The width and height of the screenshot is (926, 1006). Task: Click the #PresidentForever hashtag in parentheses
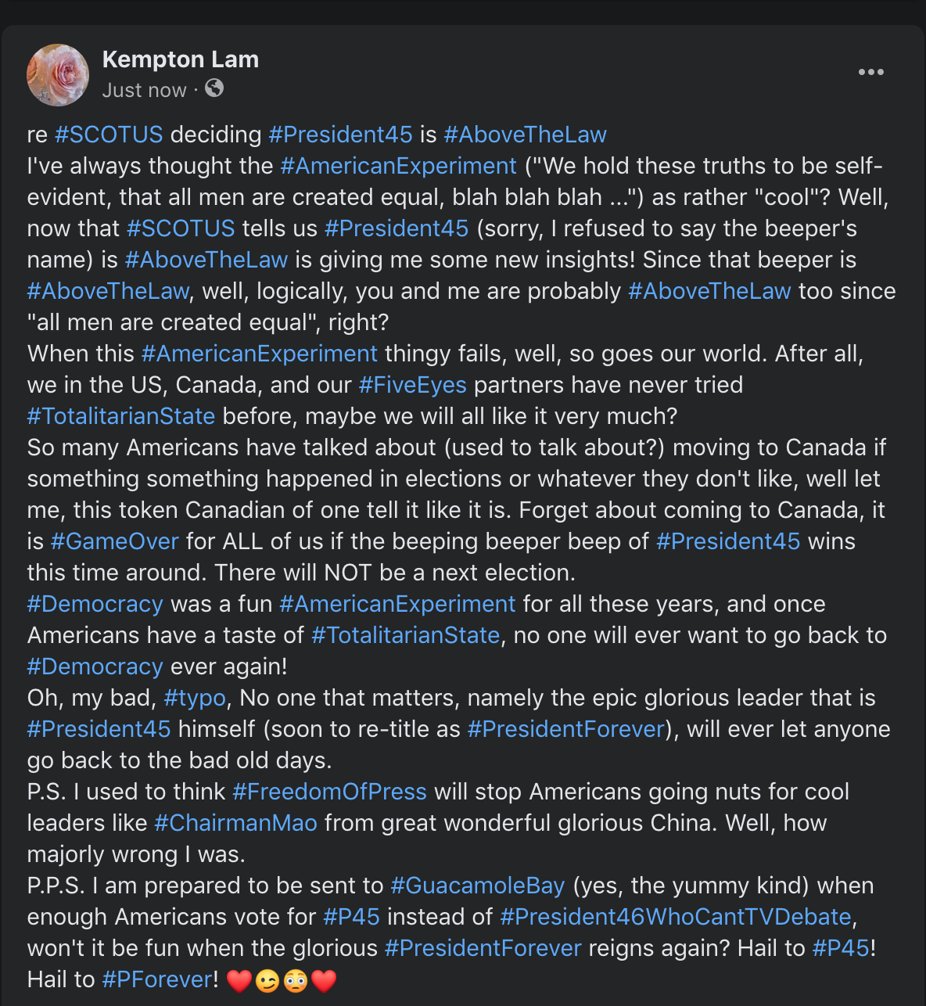[x=566, y=729]
